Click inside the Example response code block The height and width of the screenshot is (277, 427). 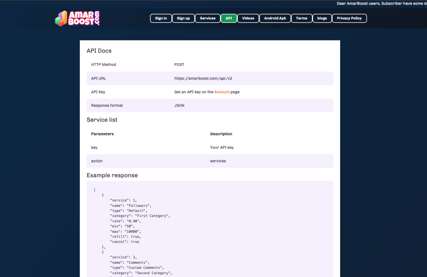pos(210,228)
